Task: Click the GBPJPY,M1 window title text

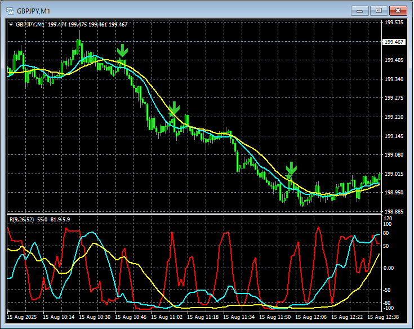Action: 33,11
